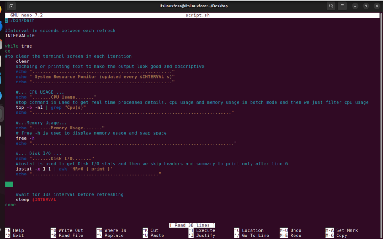Select the ^O Write Out shortcut
Screen dimensions: 383x239
tap(67, 230)
